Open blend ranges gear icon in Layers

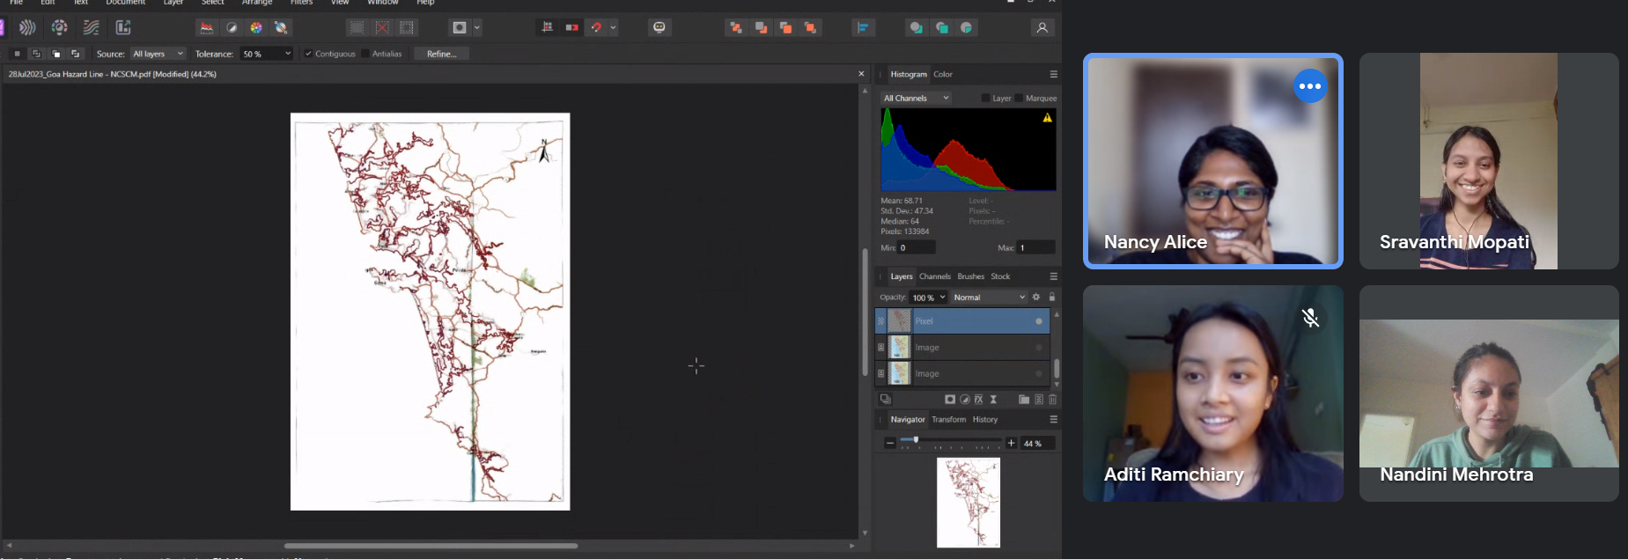click(x=1036, y=298)
